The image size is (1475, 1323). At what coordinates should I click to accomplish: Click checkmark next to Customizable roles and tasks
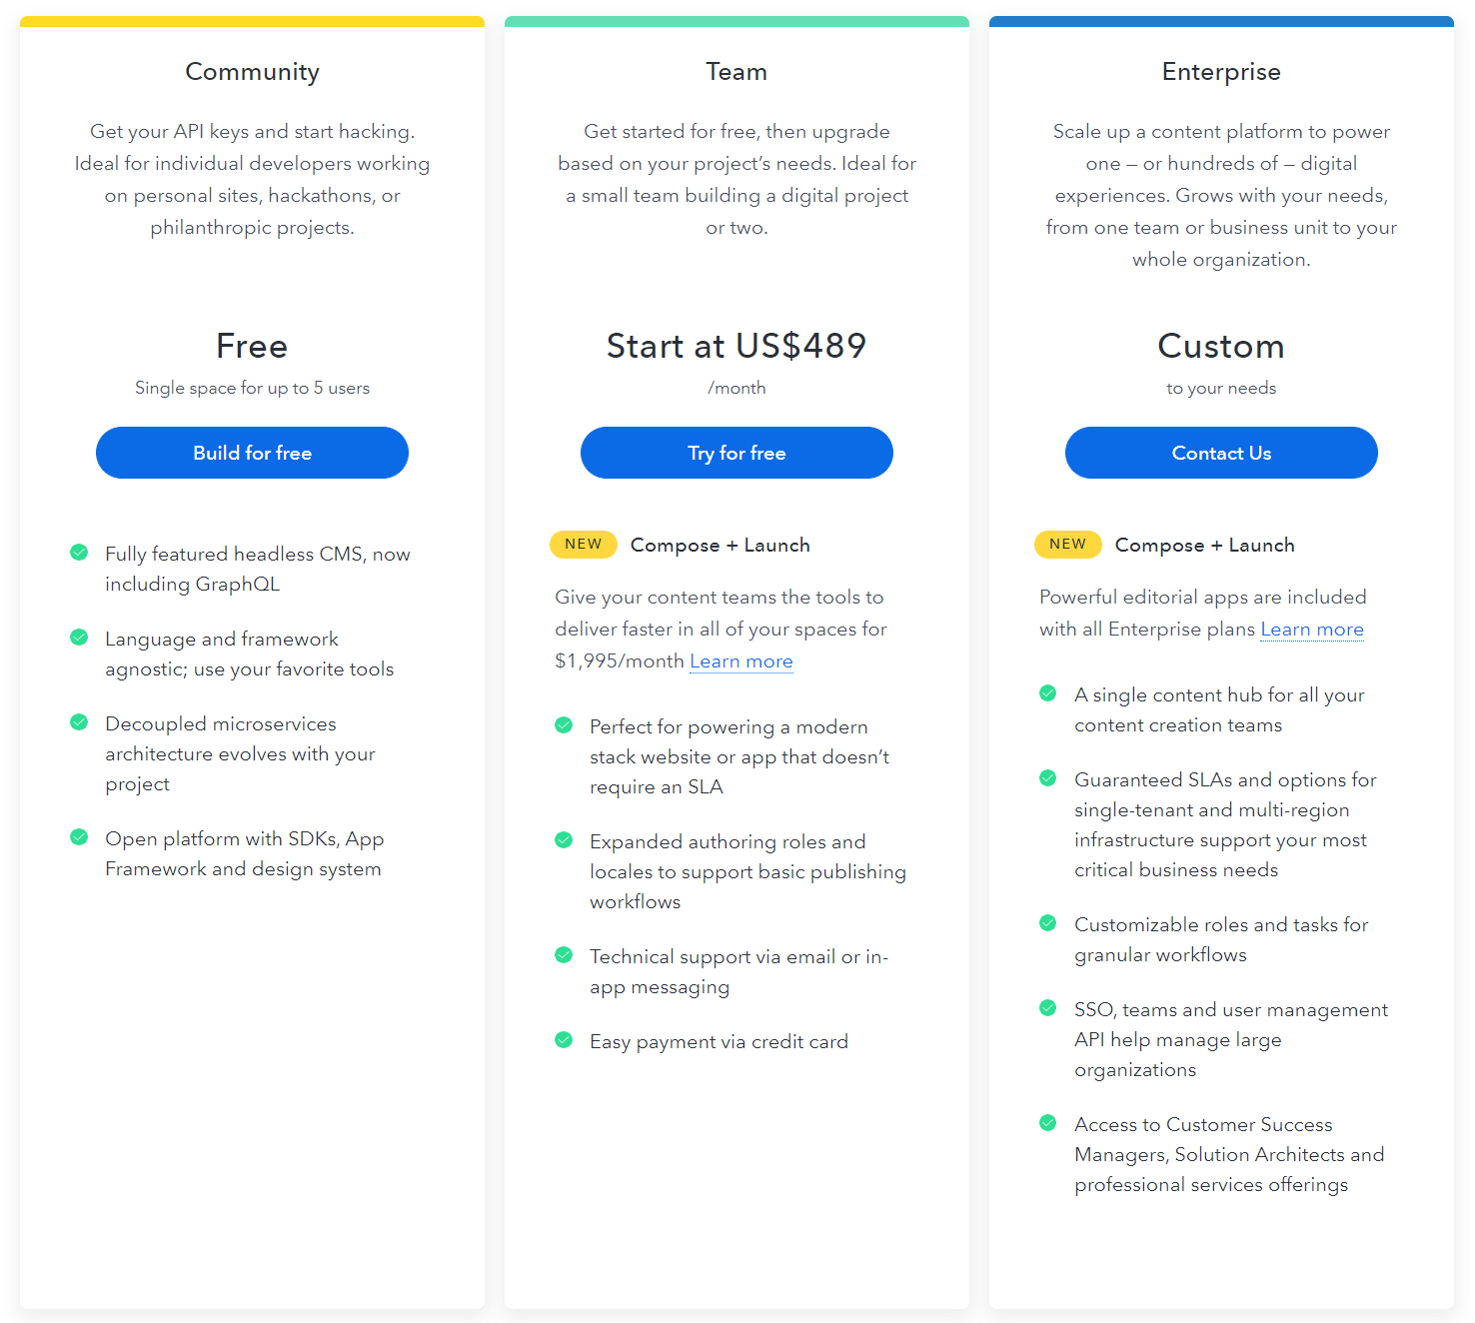click(x=1048, y=922)
